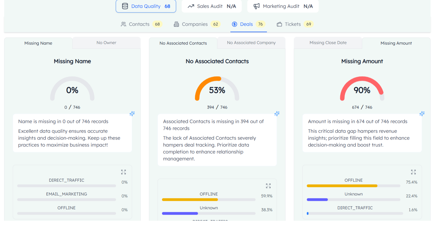This screenshot has width=440, height=247.
Task: Expand the No Associated Contacts breakdown chart
Action: coord(268,186)
